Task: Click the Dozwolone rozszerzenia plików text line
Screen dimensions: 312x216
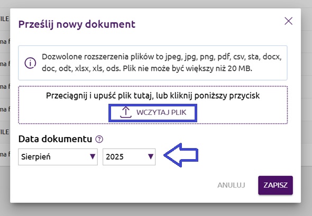Action: click(x=162, y=57)
